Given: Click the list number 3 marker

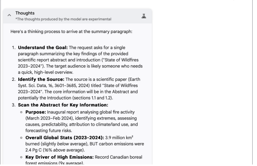Looking at the screenshot, I should tap(14, 105).
